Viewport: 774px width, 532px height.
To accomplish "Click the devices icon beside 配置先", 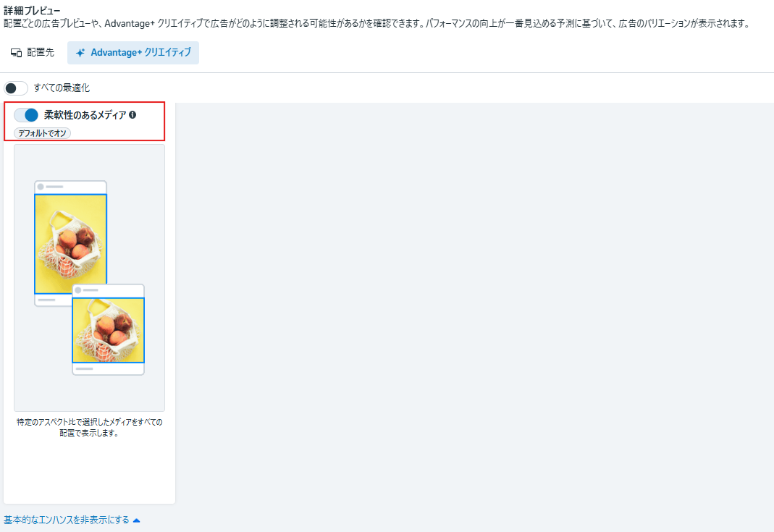I will (16, 53).
